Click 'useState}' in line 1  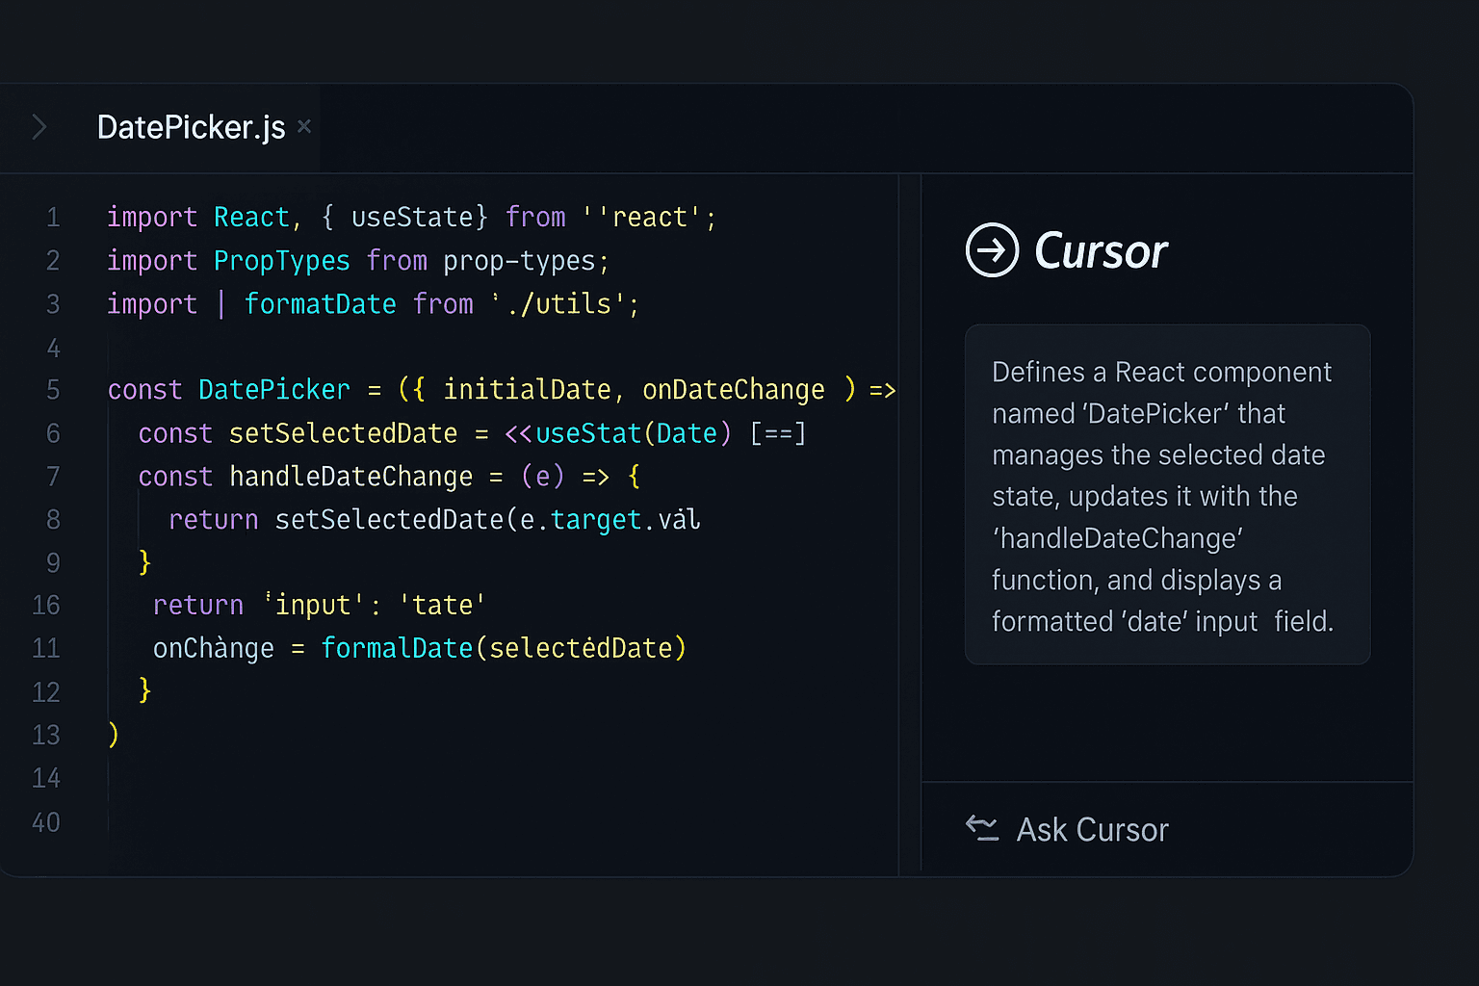tap(420, 218)
